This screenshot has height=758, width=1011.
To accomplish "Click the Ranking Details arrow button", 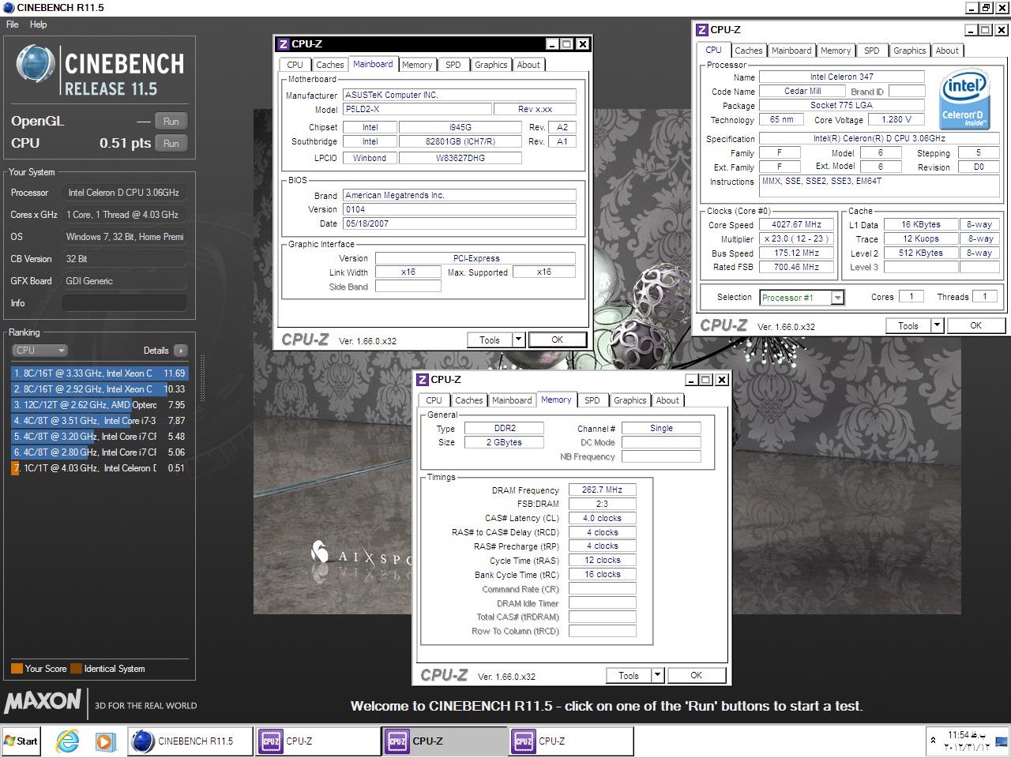I will point(181,351).
